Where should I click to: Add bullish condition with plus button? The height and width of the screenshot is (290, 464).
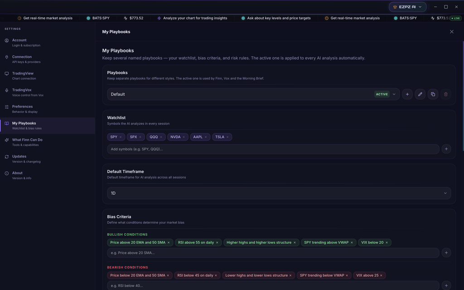(446, 253)
